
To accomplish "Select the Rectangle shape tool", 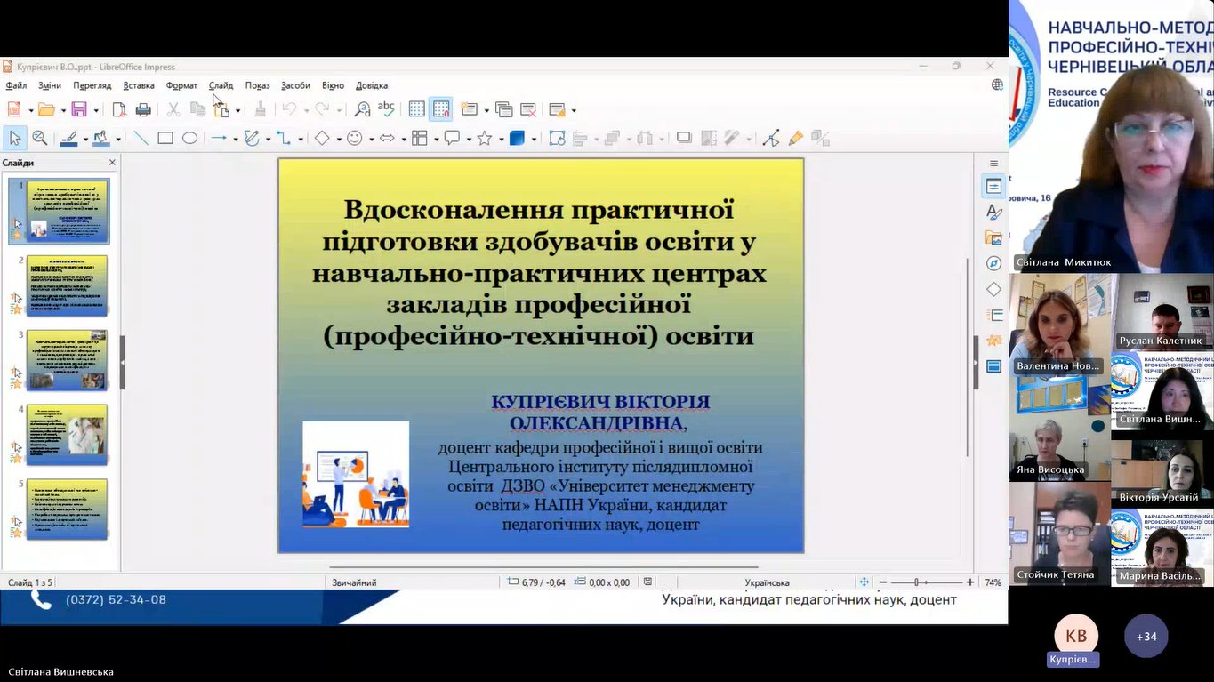I will [165, 139].
